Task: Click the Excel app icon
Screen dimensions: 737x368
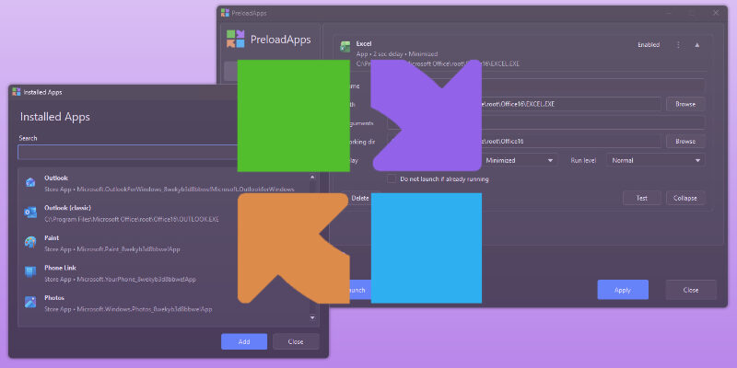Action: click(345, 47)
